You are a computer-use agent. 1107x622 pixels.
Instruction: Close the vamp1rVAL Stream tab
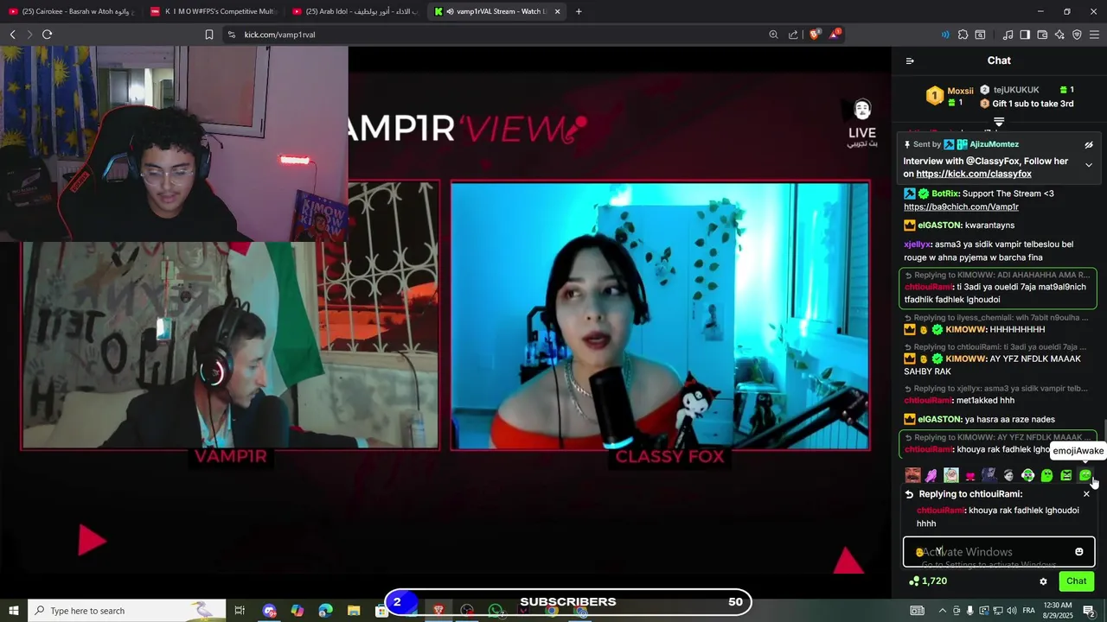pos(557,11)
